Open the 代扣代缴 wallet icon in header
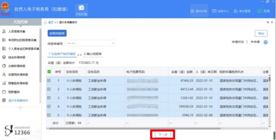Viewport: 276px width, 140px height. (81, 8)
